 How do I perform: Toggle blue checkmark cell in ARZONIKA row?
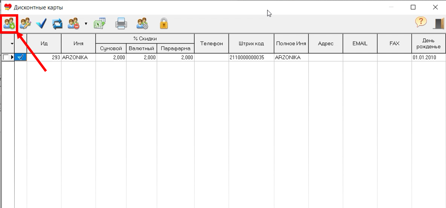click(x=21, y=57)
